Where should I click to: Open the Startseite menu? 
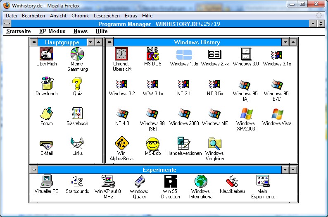(x=19, y=31)
